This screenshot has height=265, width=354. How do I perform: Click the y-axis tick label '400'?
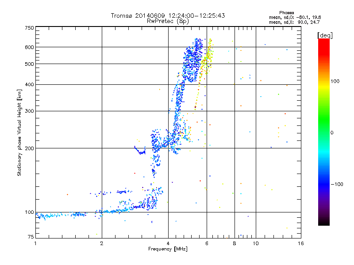pyautogui.click(x=29, y=84)
